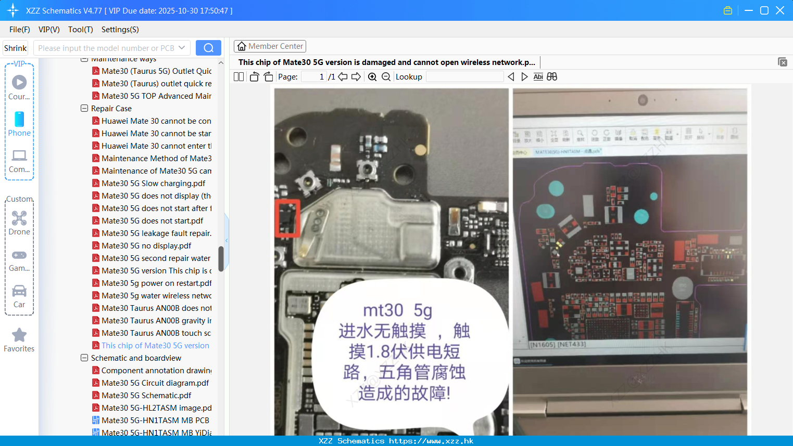Image resolution: width=793 pixels, height=446 pixels.
Task: Click the Lookup text field
Action: pyautogui.click(x=464, y=77)
